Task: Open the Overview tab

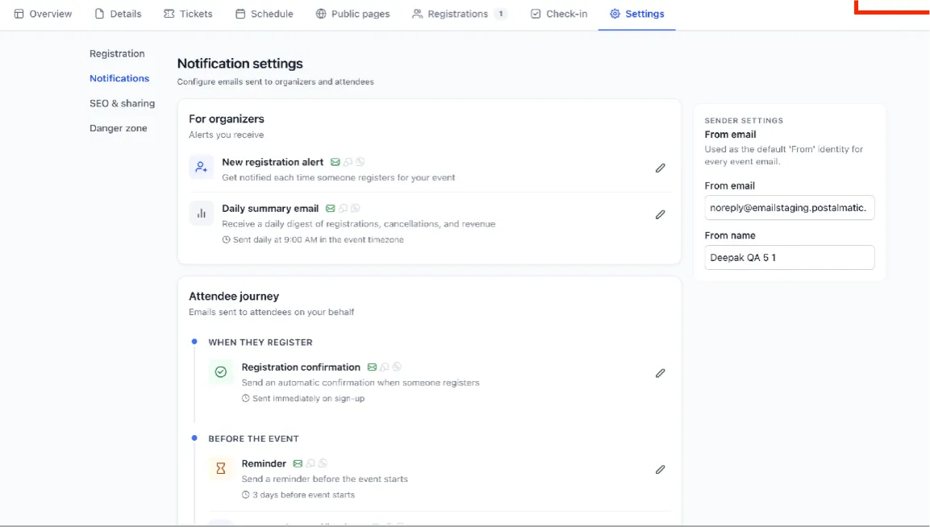Action: click(x=43, y=14)
